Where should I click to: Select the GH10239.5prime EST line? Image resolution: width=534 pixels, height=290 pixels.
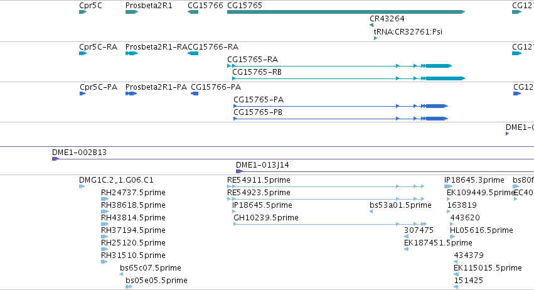(x=330, y=224)
